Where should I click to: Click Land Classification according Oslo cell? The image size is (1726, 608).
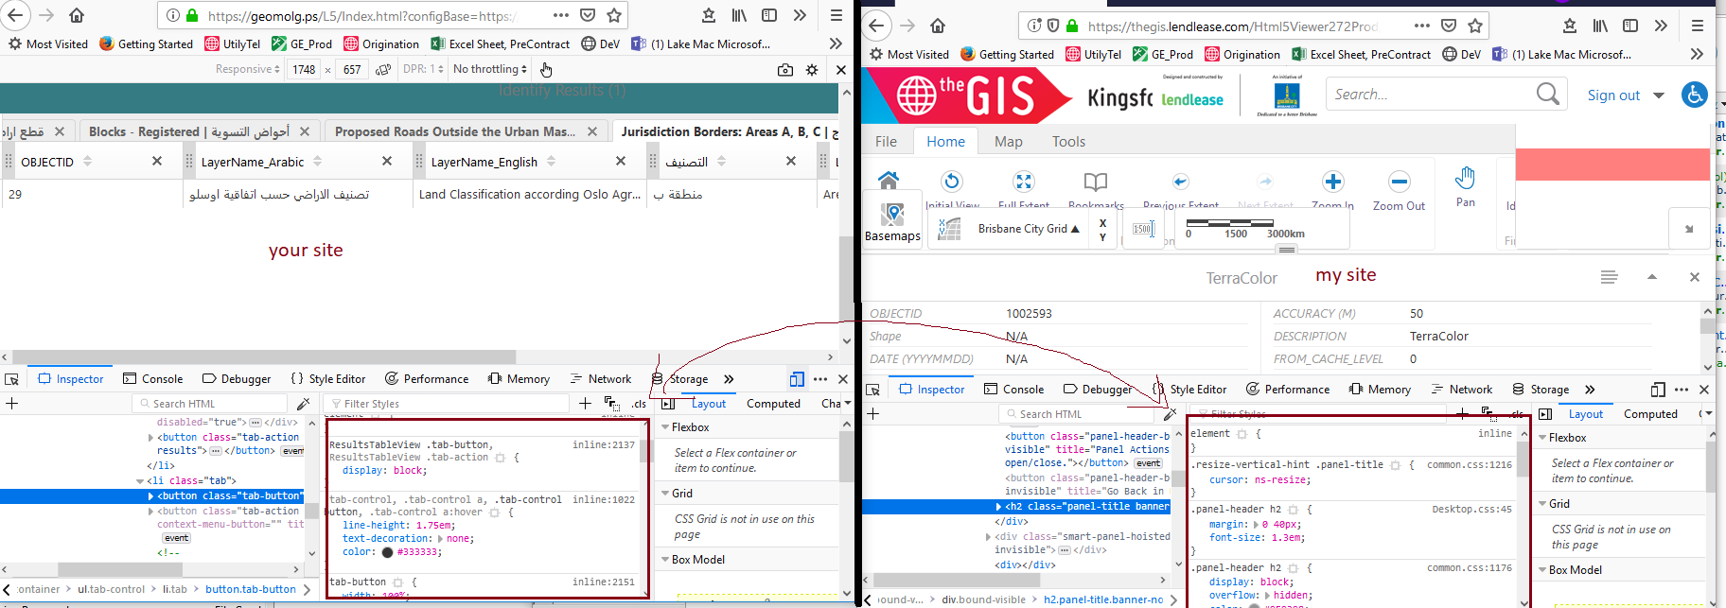pyautogui.click(x=530, y=194)
